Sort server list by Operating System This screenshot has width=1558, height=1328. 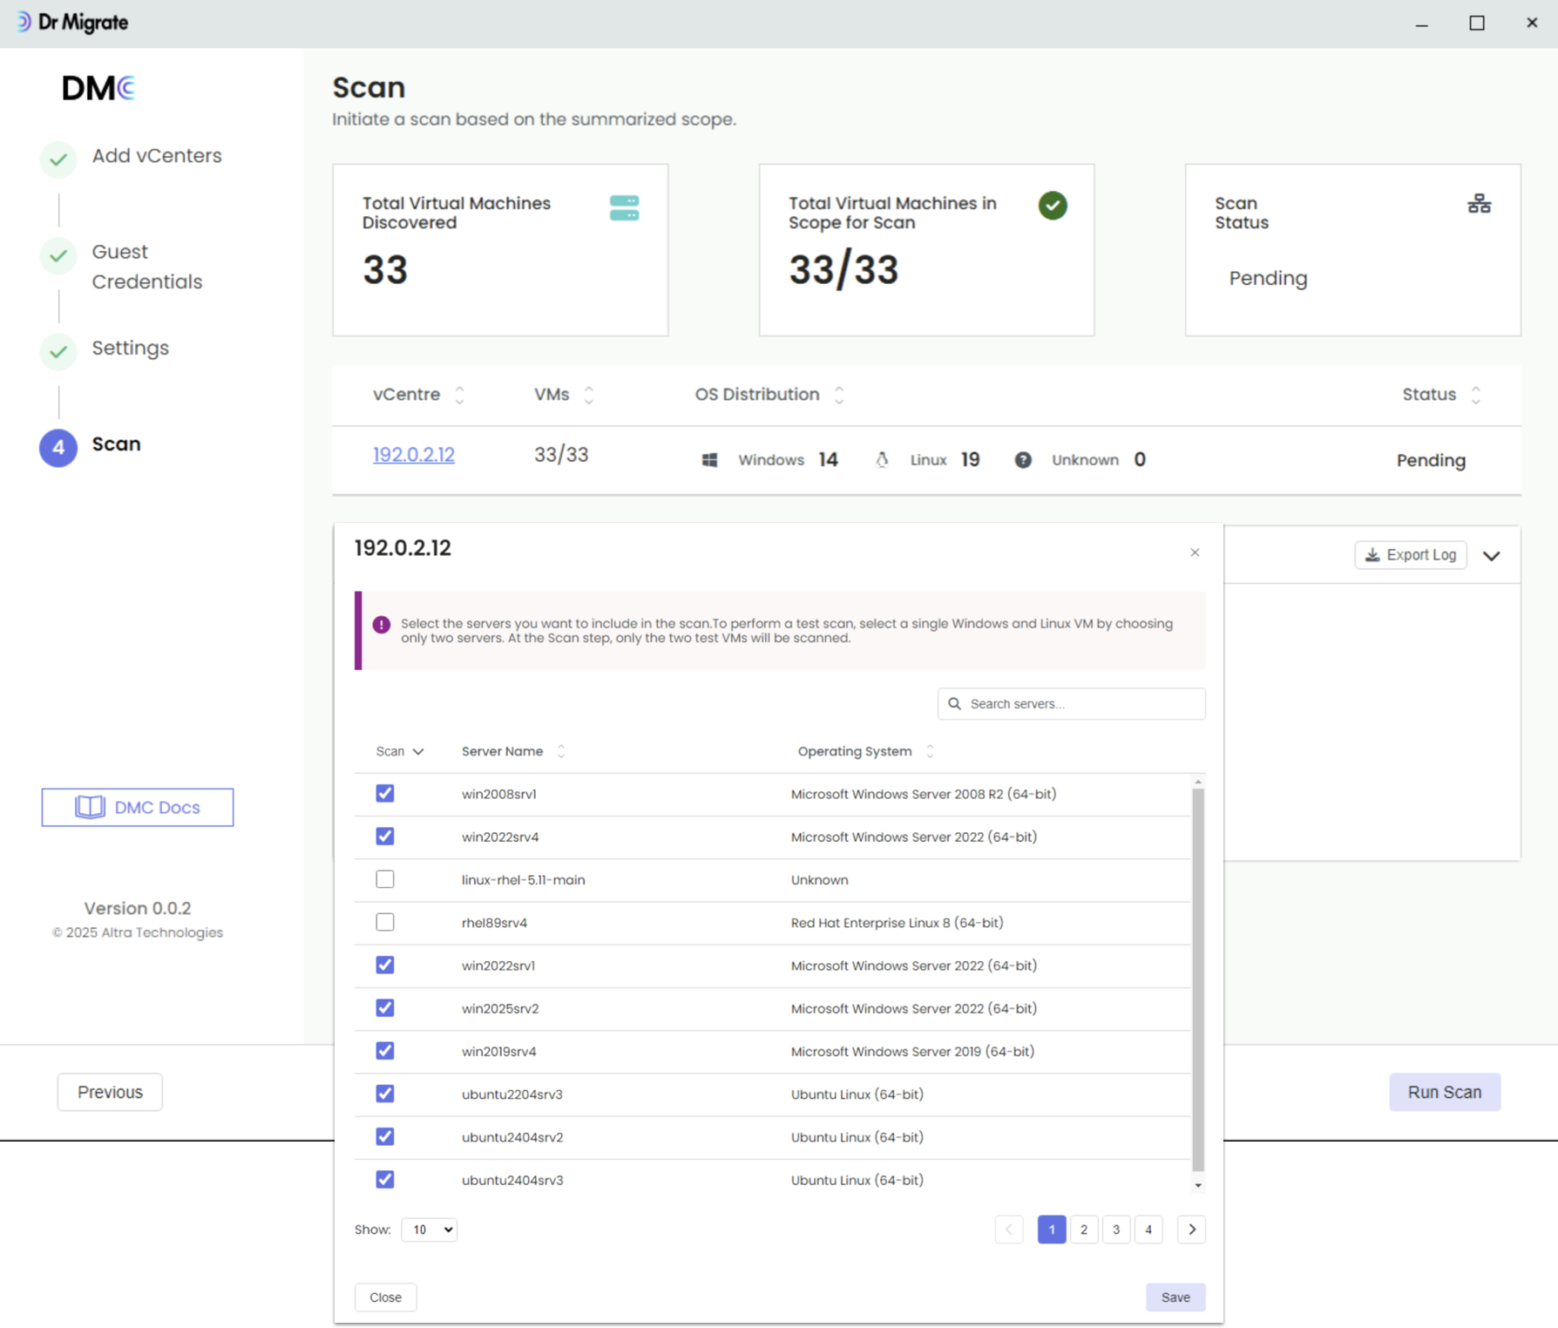930,751
